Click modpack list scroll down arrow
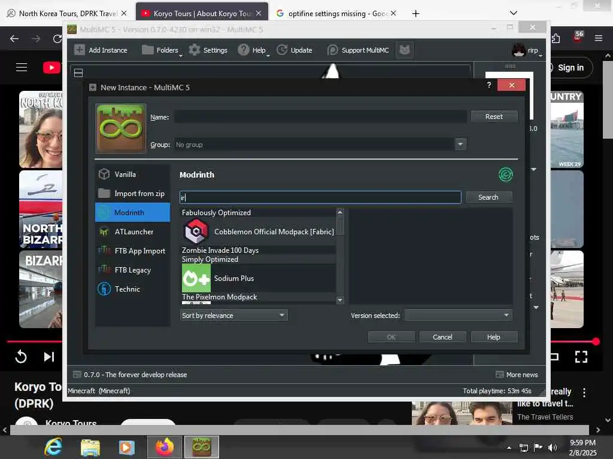 pos(340,300)
